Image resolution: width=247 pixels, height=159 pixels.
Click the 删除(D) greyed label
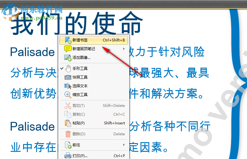(79, 134)
